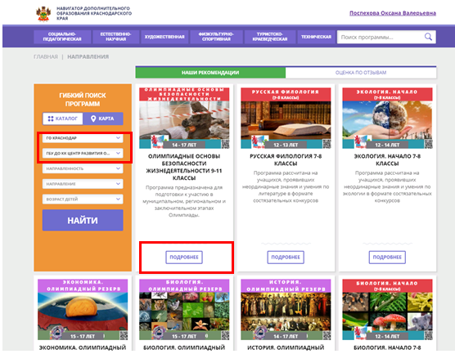
Task: Open the Художественная menu section
Action: (164, 37)
